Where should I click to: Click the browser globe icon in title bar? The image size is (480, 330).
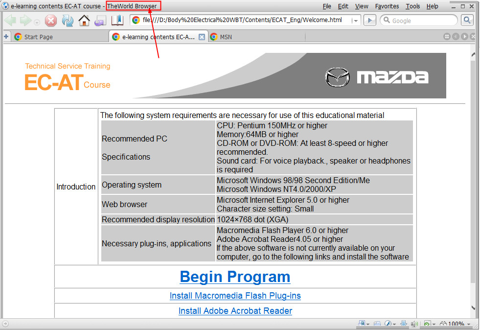(x=5, y=6)
